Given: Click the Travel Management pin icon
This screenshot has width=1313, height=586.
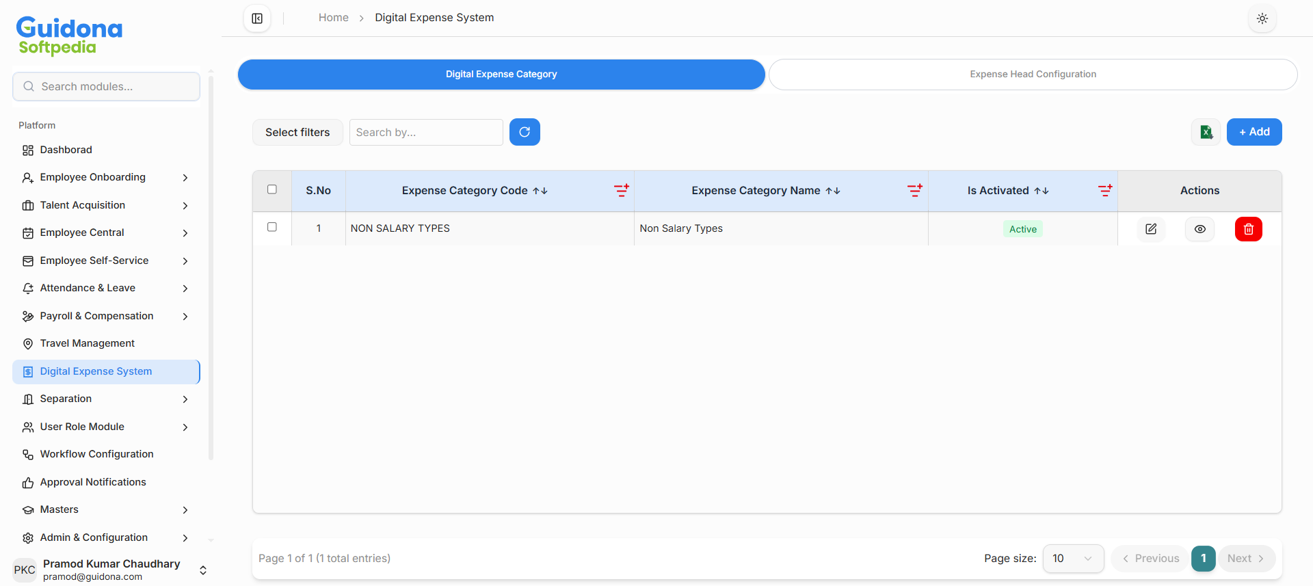Looking at the screenshot, I should 28,344.
